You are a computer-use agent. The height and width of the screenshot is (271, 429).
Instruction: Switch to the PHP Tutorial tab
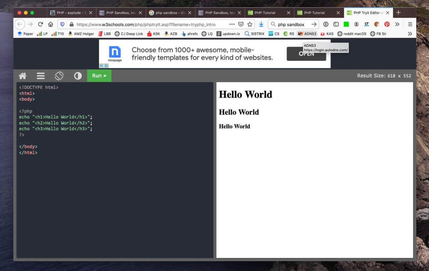266,12
